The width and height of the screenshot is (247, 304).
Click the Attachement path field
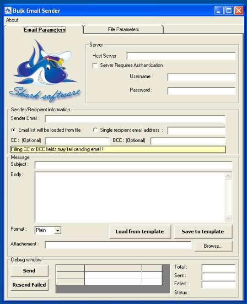point(118,245)
